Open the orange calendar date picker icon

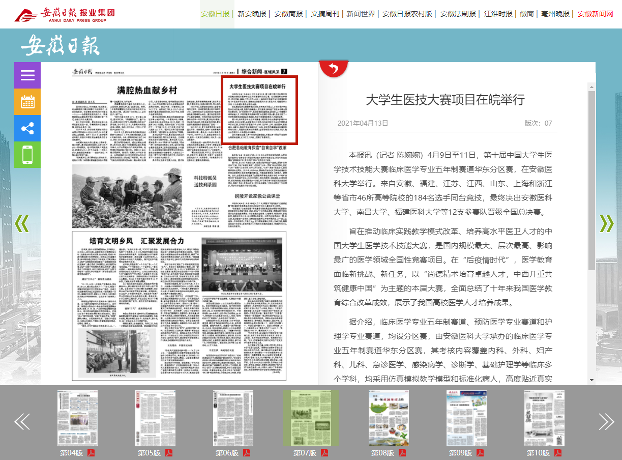tap(27, 102)
